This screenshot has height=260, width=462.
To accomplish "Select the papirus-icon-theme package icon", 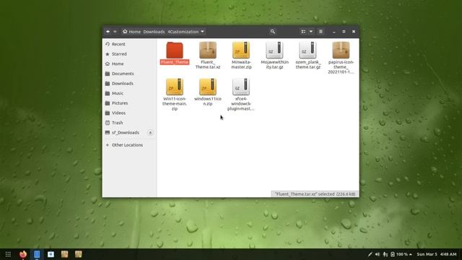I will pos(341,50).
